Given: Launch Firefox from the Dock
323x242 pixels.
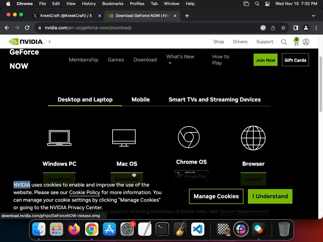Looking at the screenshot, I should [x=74, y=229].
